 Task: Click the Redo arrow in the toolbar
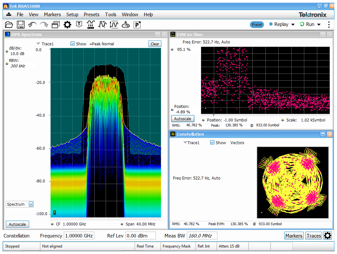tap(43, 24)
